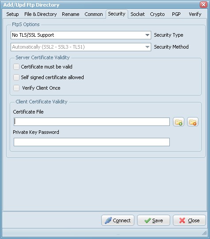The width and height of the screenshot is (210, 239).
Task: Show the PGP tab
Action: pyautogui.click(x=176, y=14)
